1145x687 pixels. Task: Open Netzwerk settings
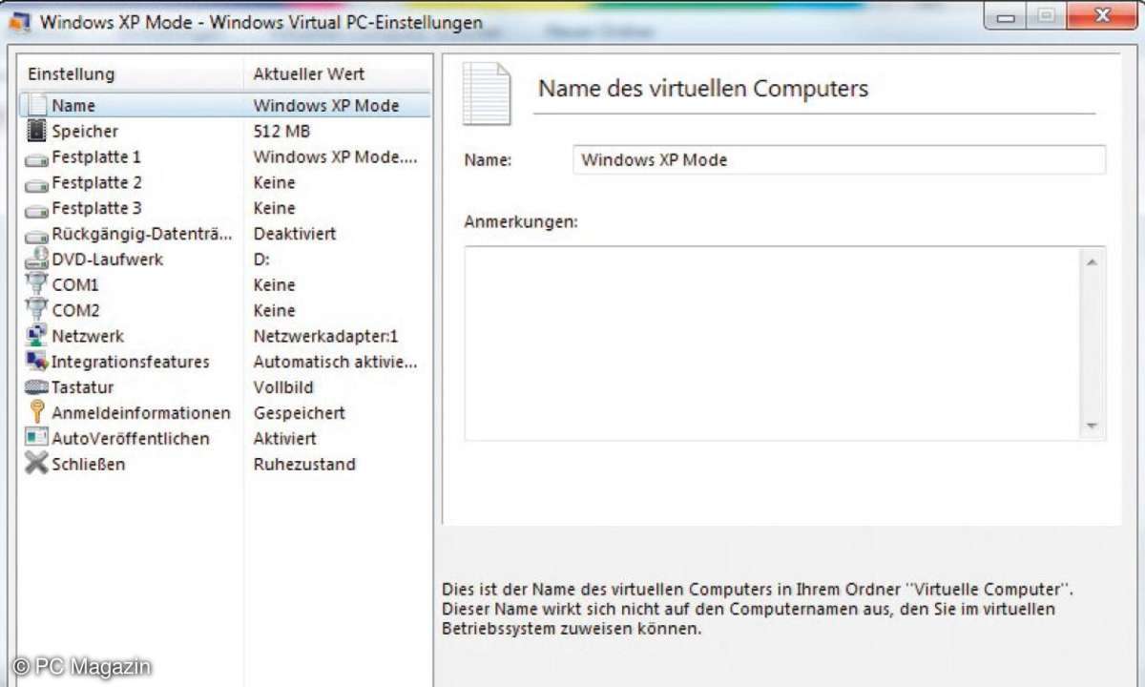tap(88, 337)
